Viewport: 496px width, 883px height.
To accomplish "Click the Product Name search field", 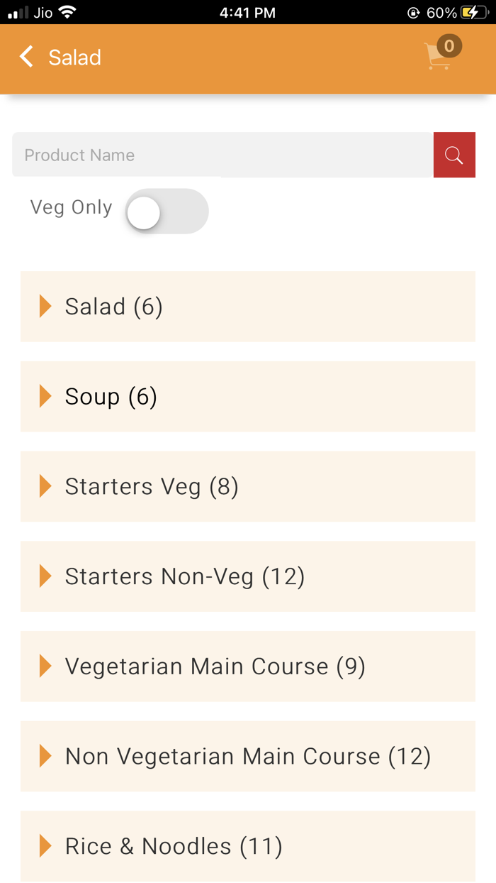I will click(x=222, y=155).
